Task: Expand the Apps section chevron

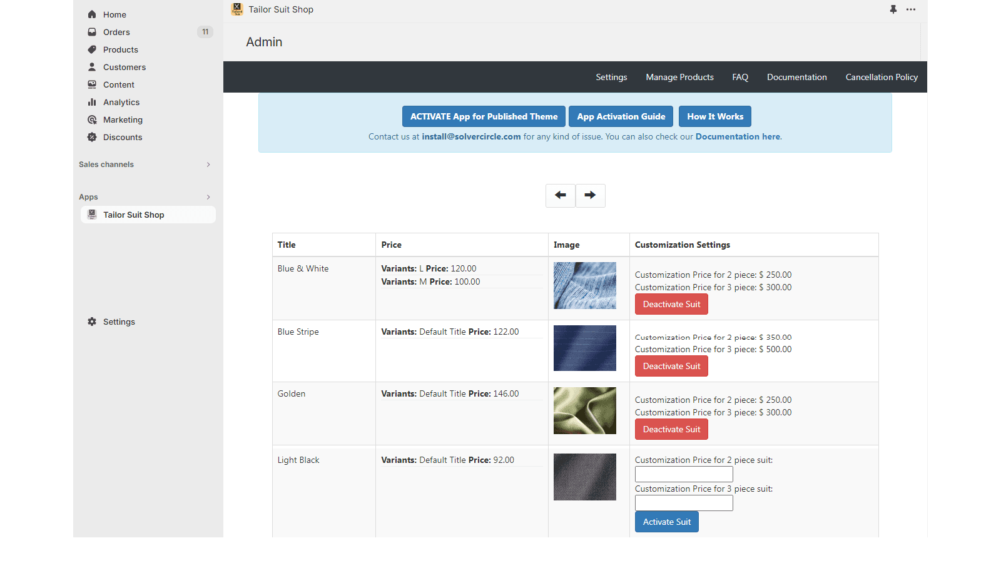Action: coord(208,197)
